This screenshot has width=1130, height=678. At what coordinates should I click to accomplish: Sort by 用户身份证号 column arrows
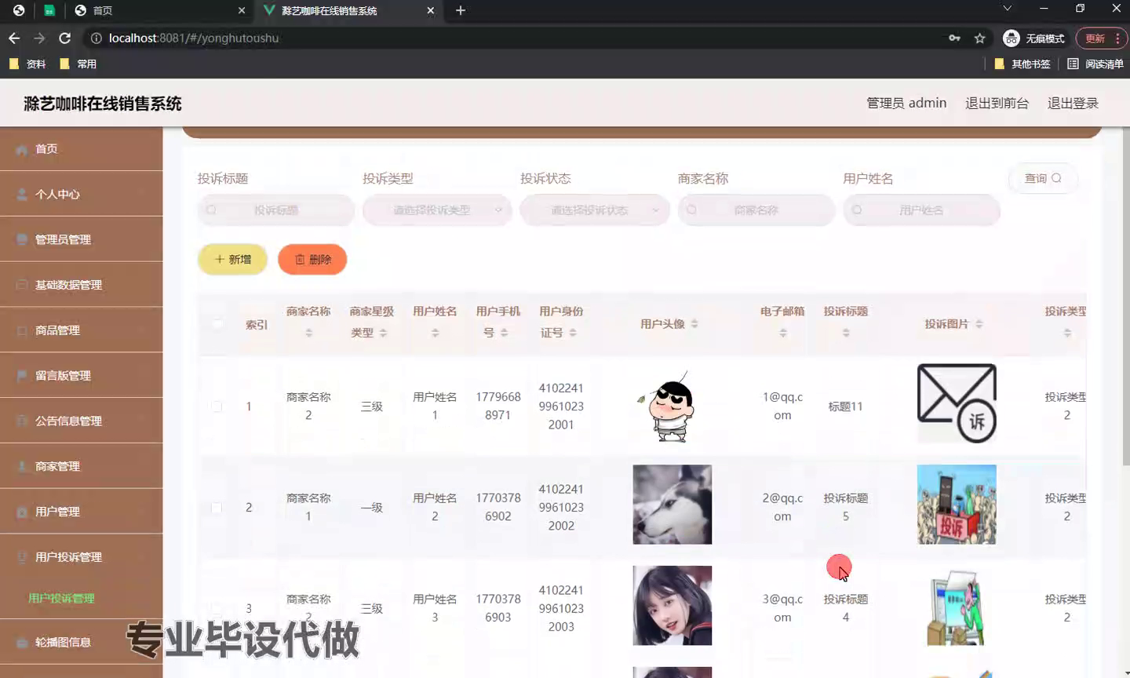click(x=573, y=333)
